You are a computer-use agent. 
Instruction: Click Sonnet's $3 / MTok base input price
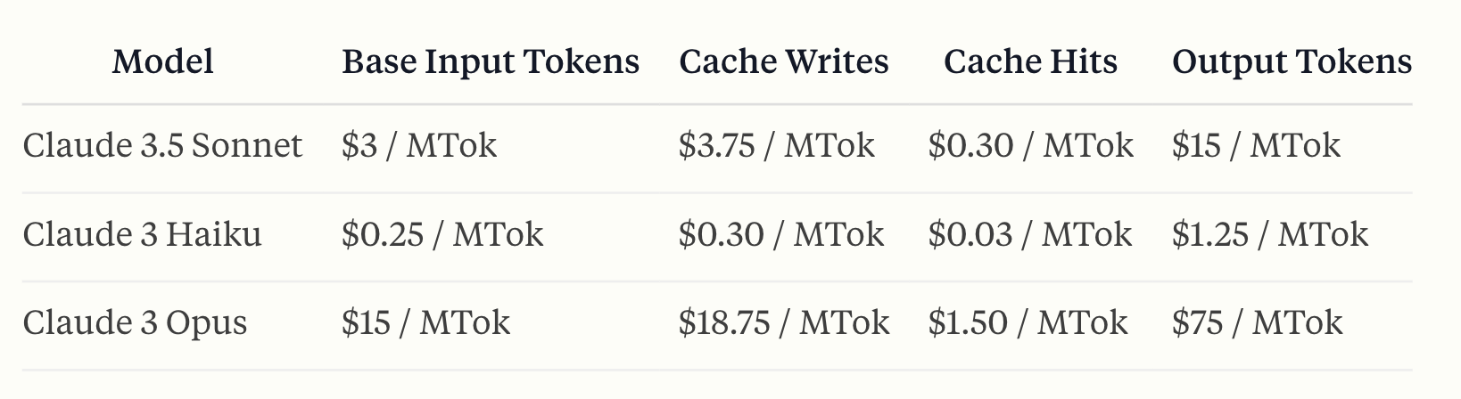(418, 145)
